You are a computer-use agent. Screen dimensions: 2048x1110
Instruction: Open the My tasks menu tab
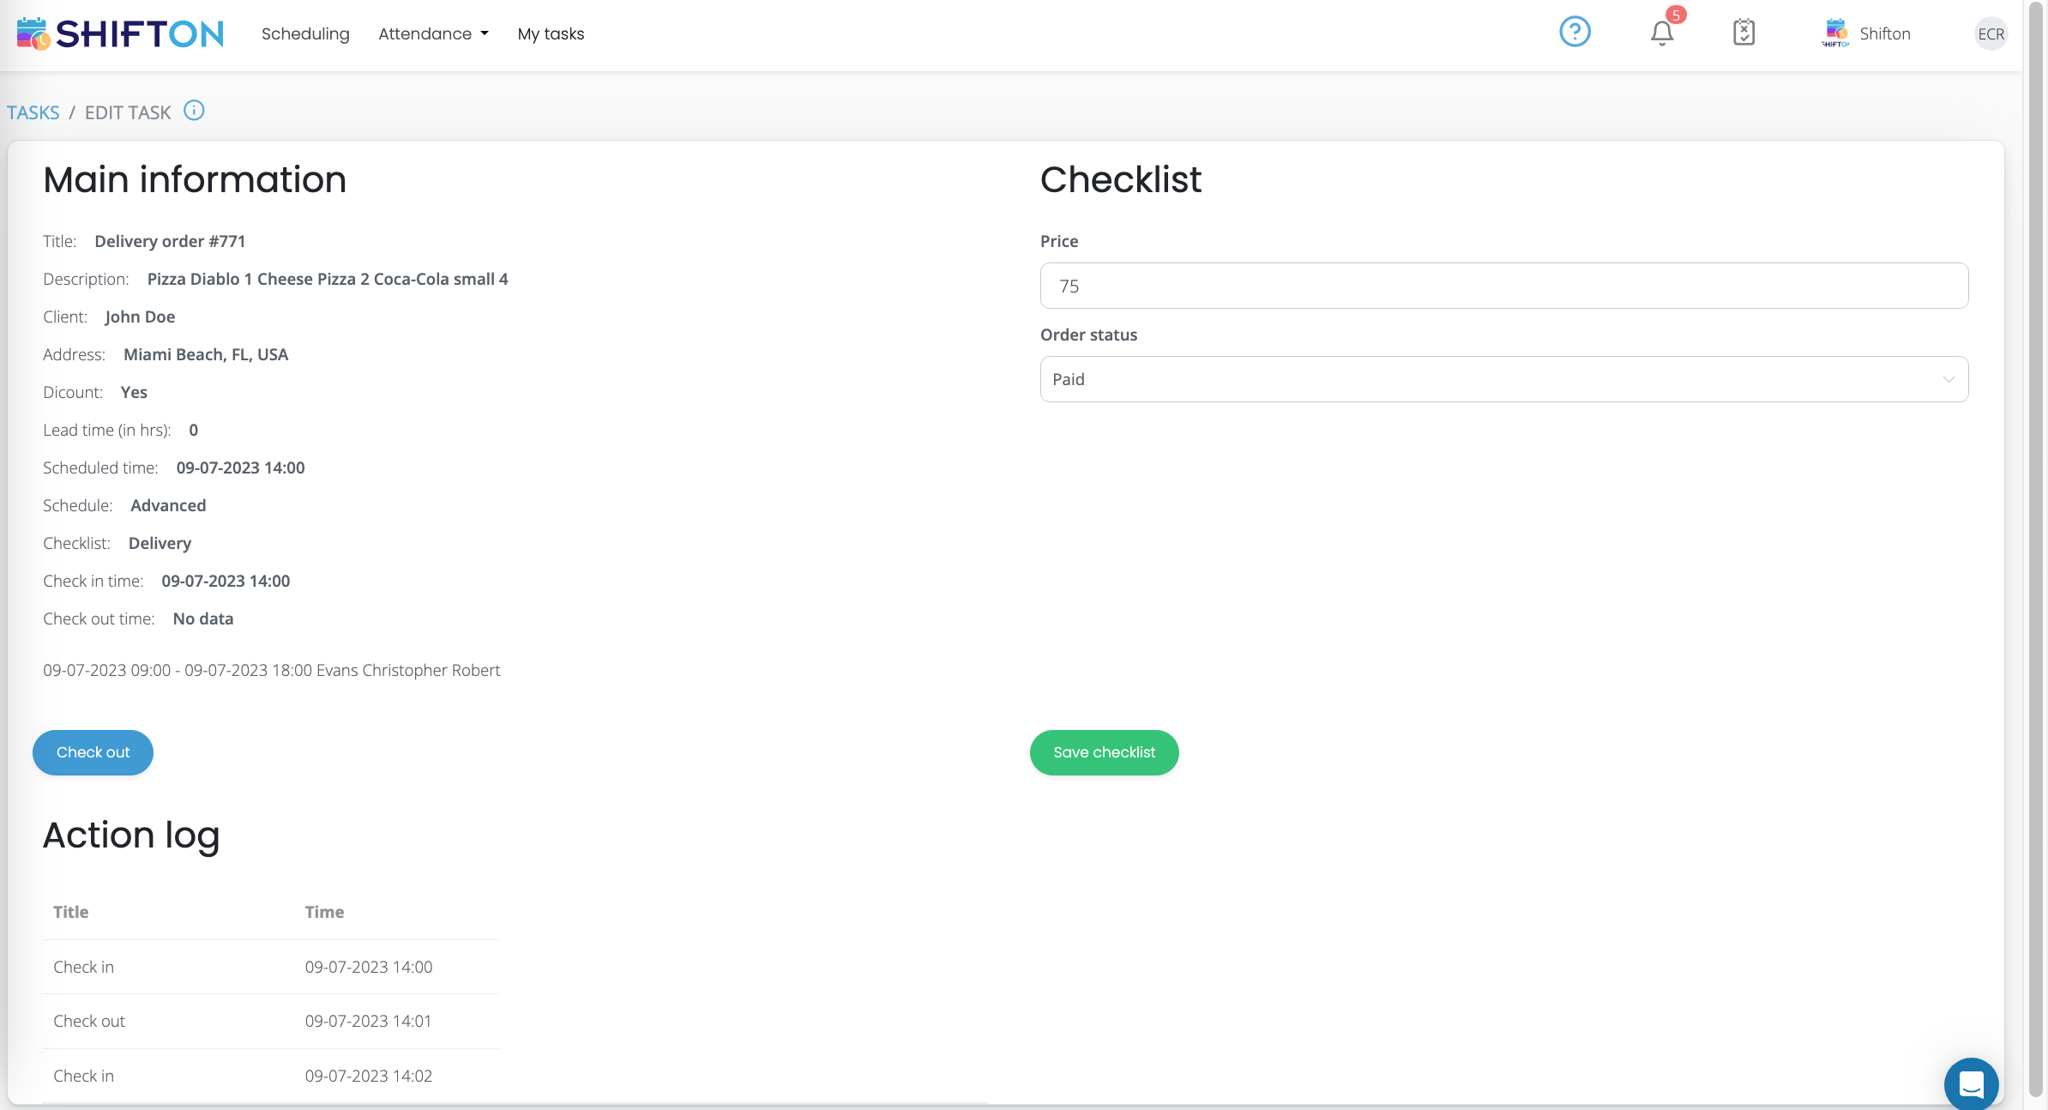[551, 33]
